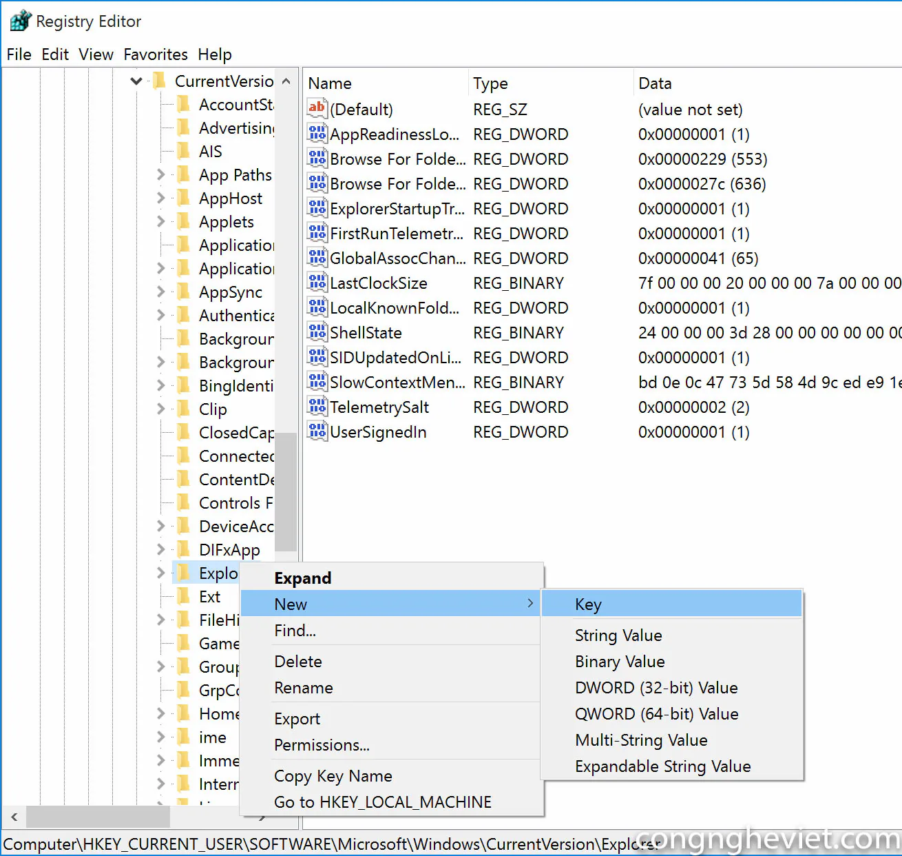Click the value icon beside ExplorerStartupTr...

pos(317,207)
